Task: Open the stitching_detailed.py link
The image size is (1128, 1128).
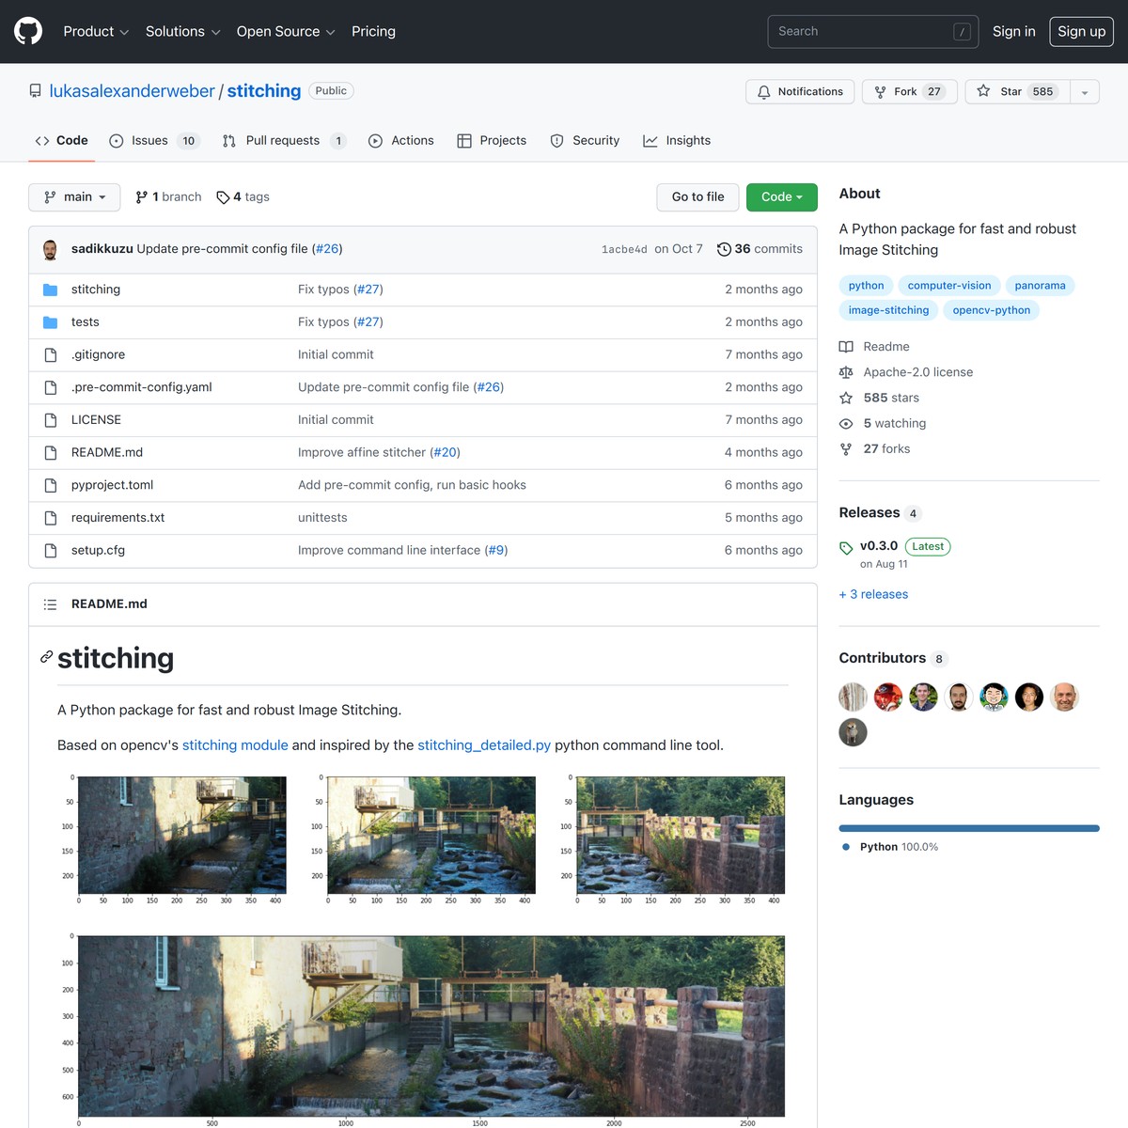Action: coord(484,745)
